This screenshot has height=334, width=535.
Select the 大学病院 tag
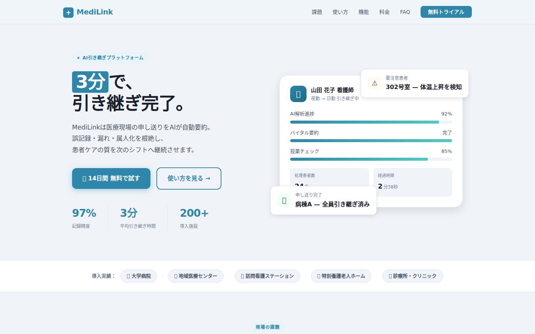(139, 276)
